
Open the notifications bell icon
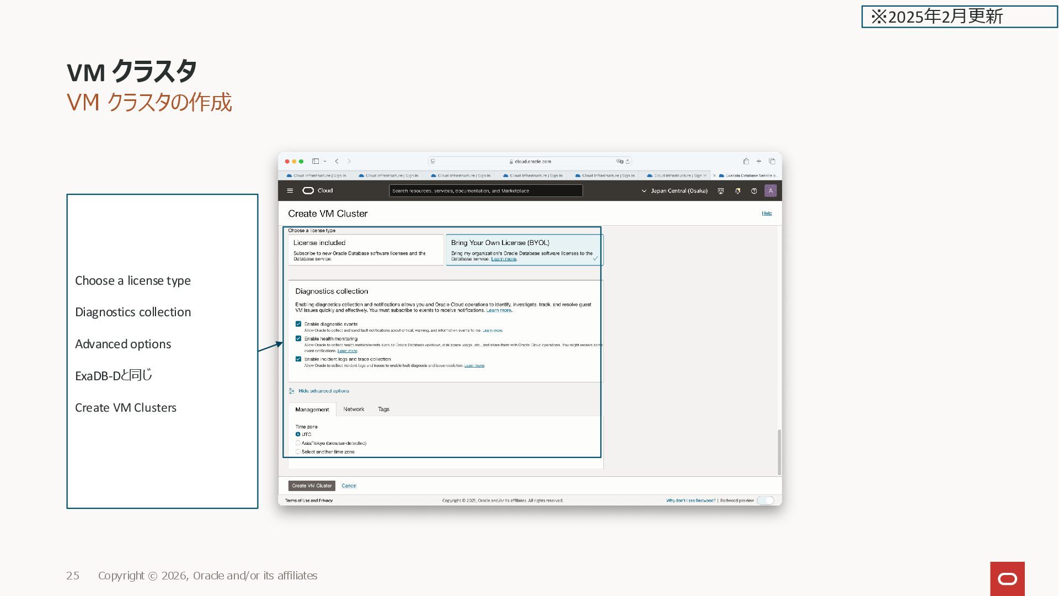737,191
